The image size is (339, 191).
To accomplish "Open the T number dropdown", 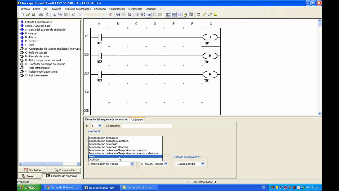I will 100,125.
